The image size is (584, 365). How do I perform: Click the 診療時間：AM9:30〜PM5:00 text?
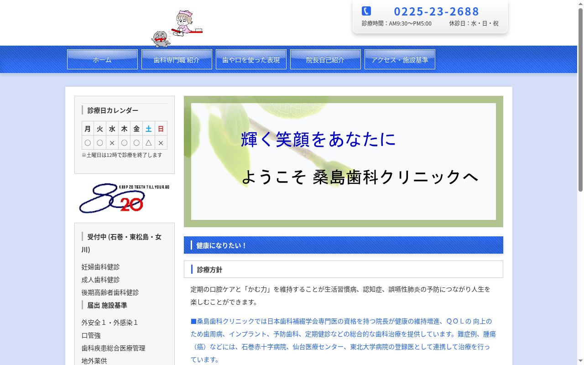pyautogui.click(x=396, y=23)
